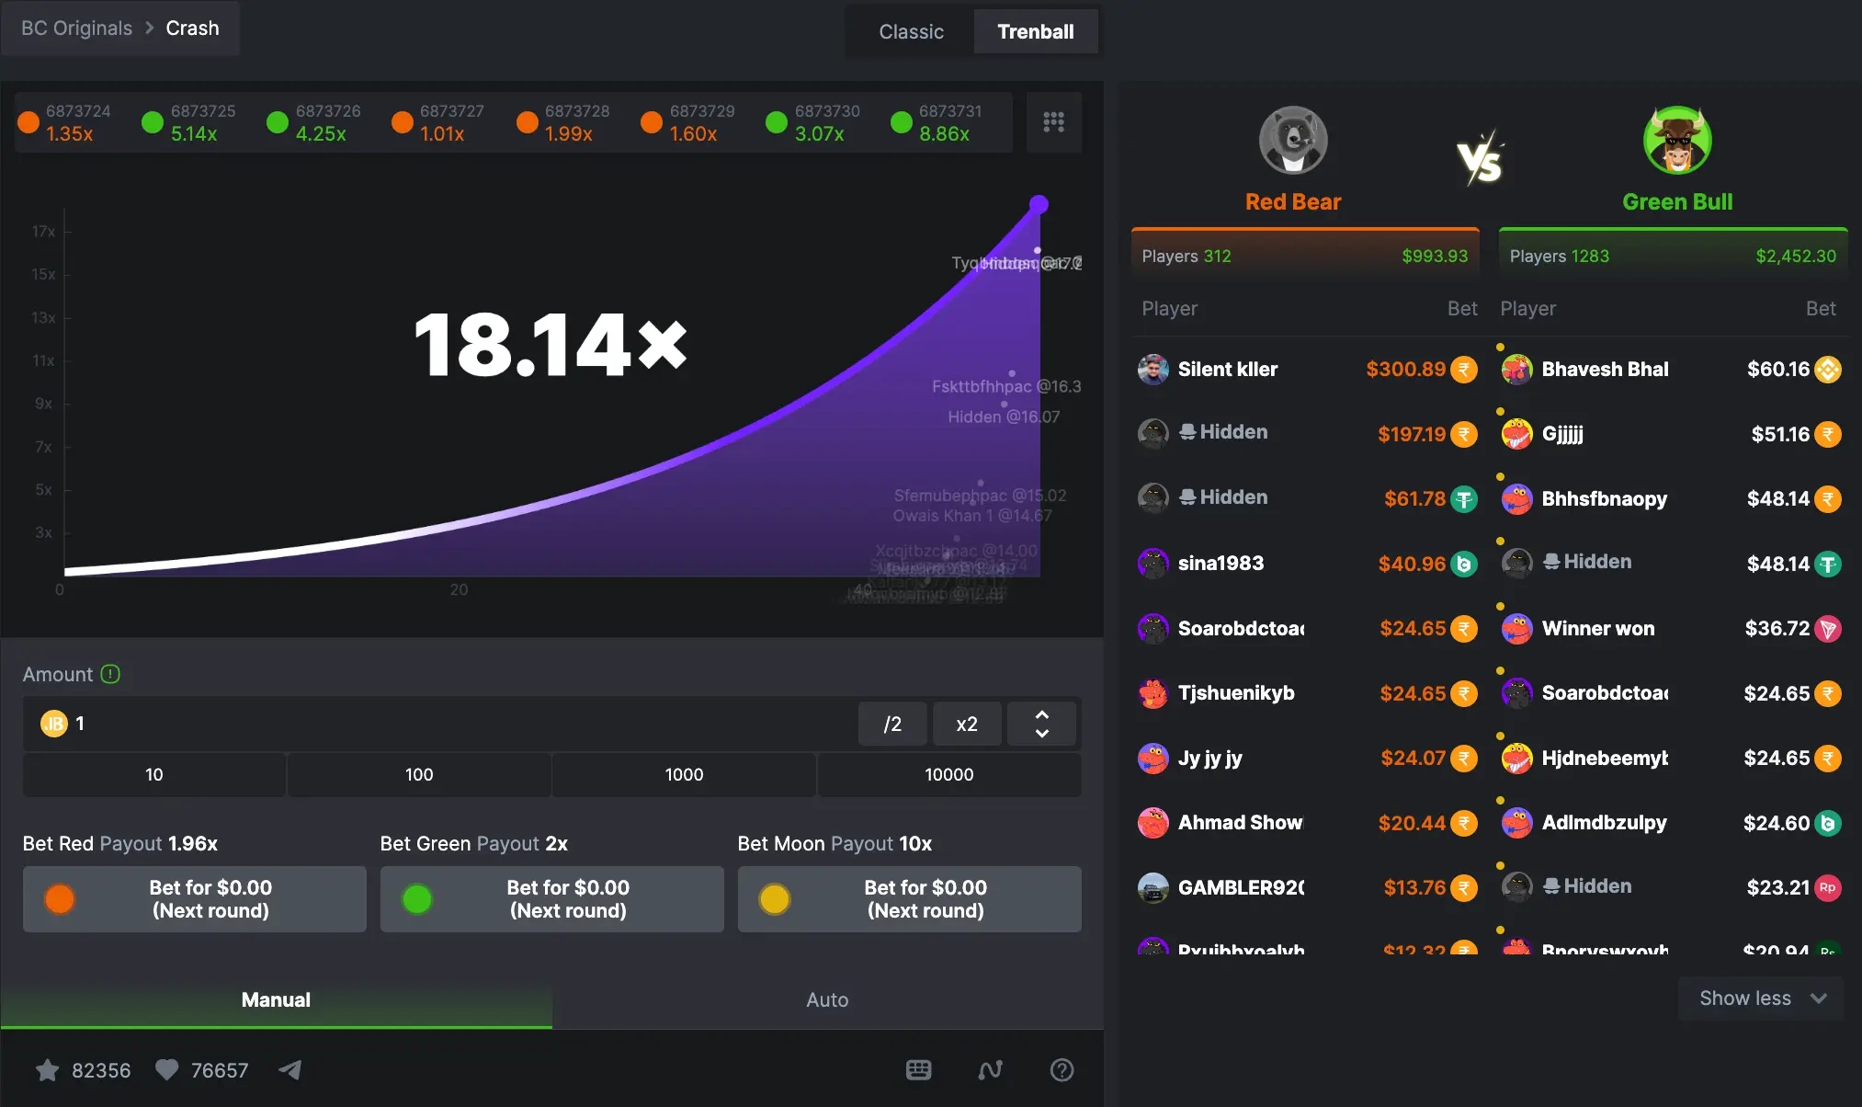Double the bet with x2 button
This screenshot has width=1862, height=1107.
tap(967, 724)
